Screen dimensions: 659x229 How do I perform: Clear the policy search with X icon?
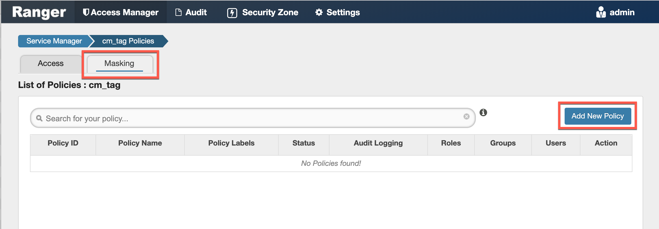click(x=466, y=116)
